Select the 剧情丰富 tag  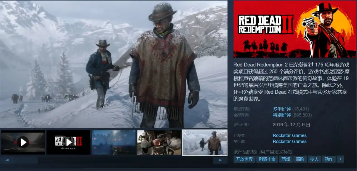(267, 159)
